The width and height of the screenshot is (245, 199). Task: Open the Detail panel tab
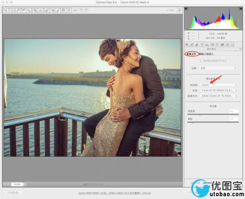click(197, 45)
